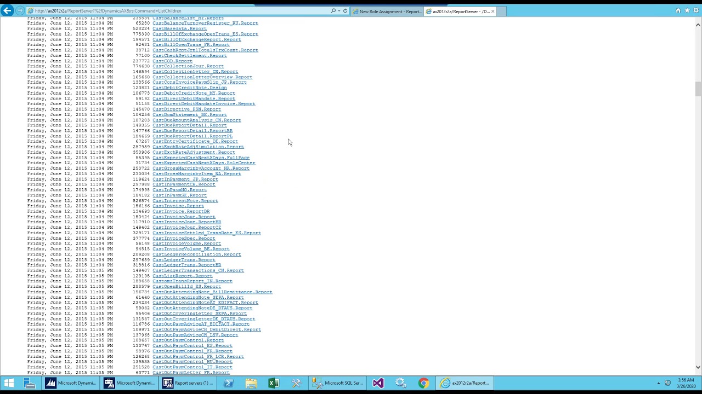
Task: Open CustCOD.Report link
Action: (173, 61)
